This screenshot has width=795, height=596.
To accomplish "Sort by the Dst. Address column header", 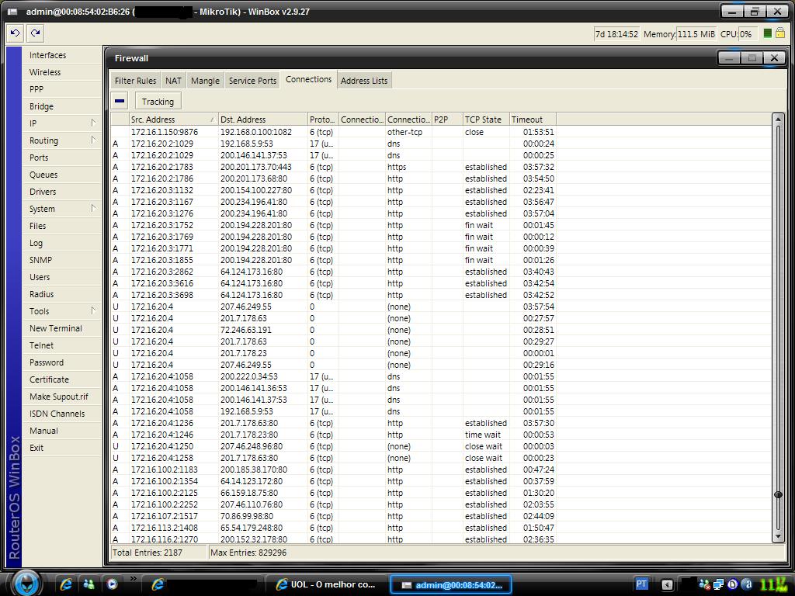I will point(262,120).
